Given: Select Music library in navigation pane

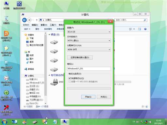Looking at the screenshot, I should coord(30,62).
